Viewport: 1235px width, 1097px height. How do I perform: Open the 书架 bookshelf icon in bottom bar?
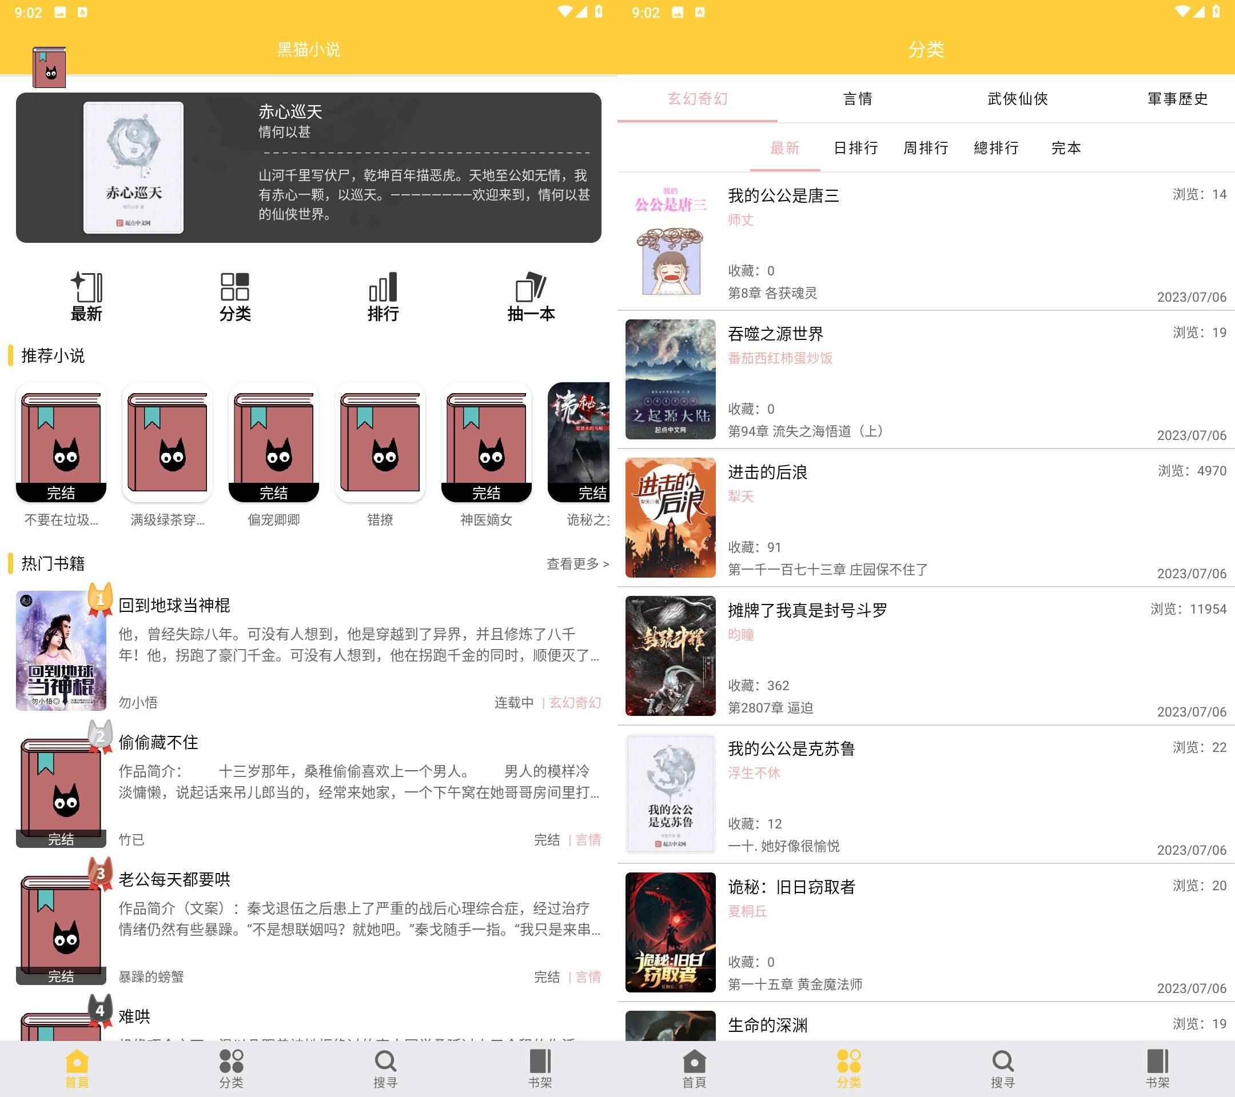(x=540, y=1064)
